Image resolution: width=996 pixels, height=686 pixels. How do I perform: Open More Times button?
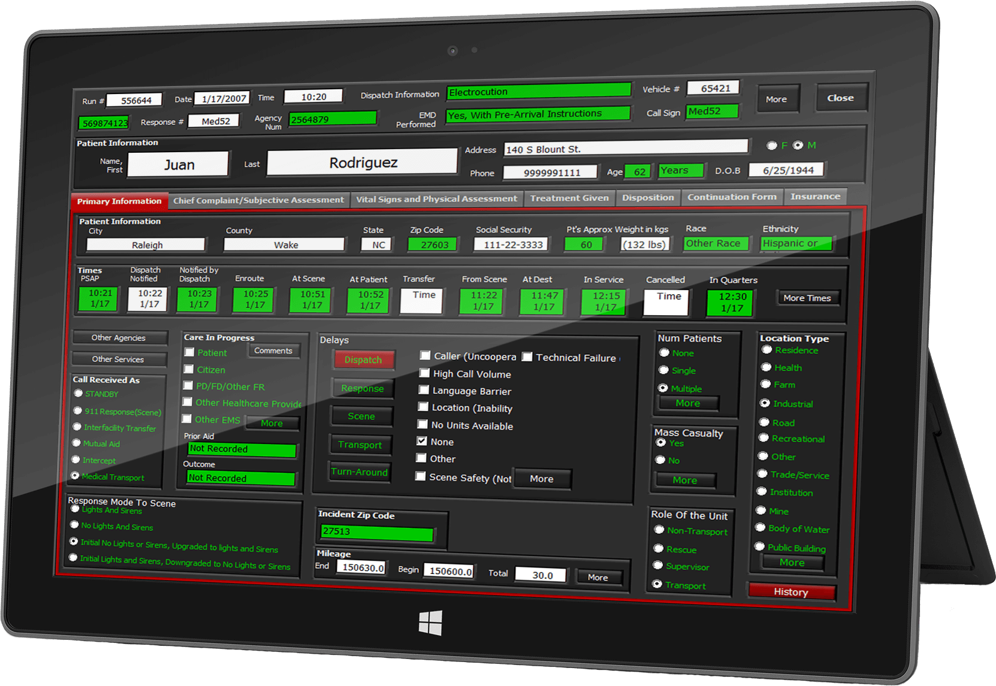[807, 298]
